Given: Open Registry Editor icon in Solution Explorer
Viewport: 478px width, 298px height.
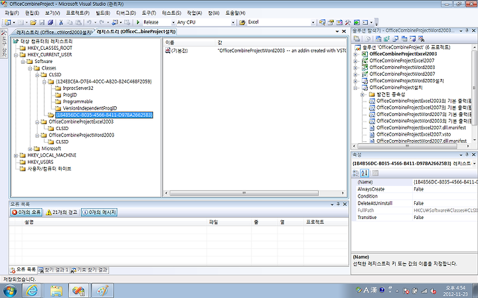Looking at the screenshot, I should 387,38.
